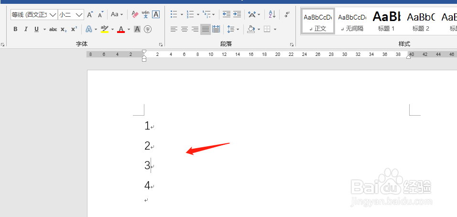Place cursor after line "1" in document
The width and height of the screenshot is (457, 217).
point(151,126)
